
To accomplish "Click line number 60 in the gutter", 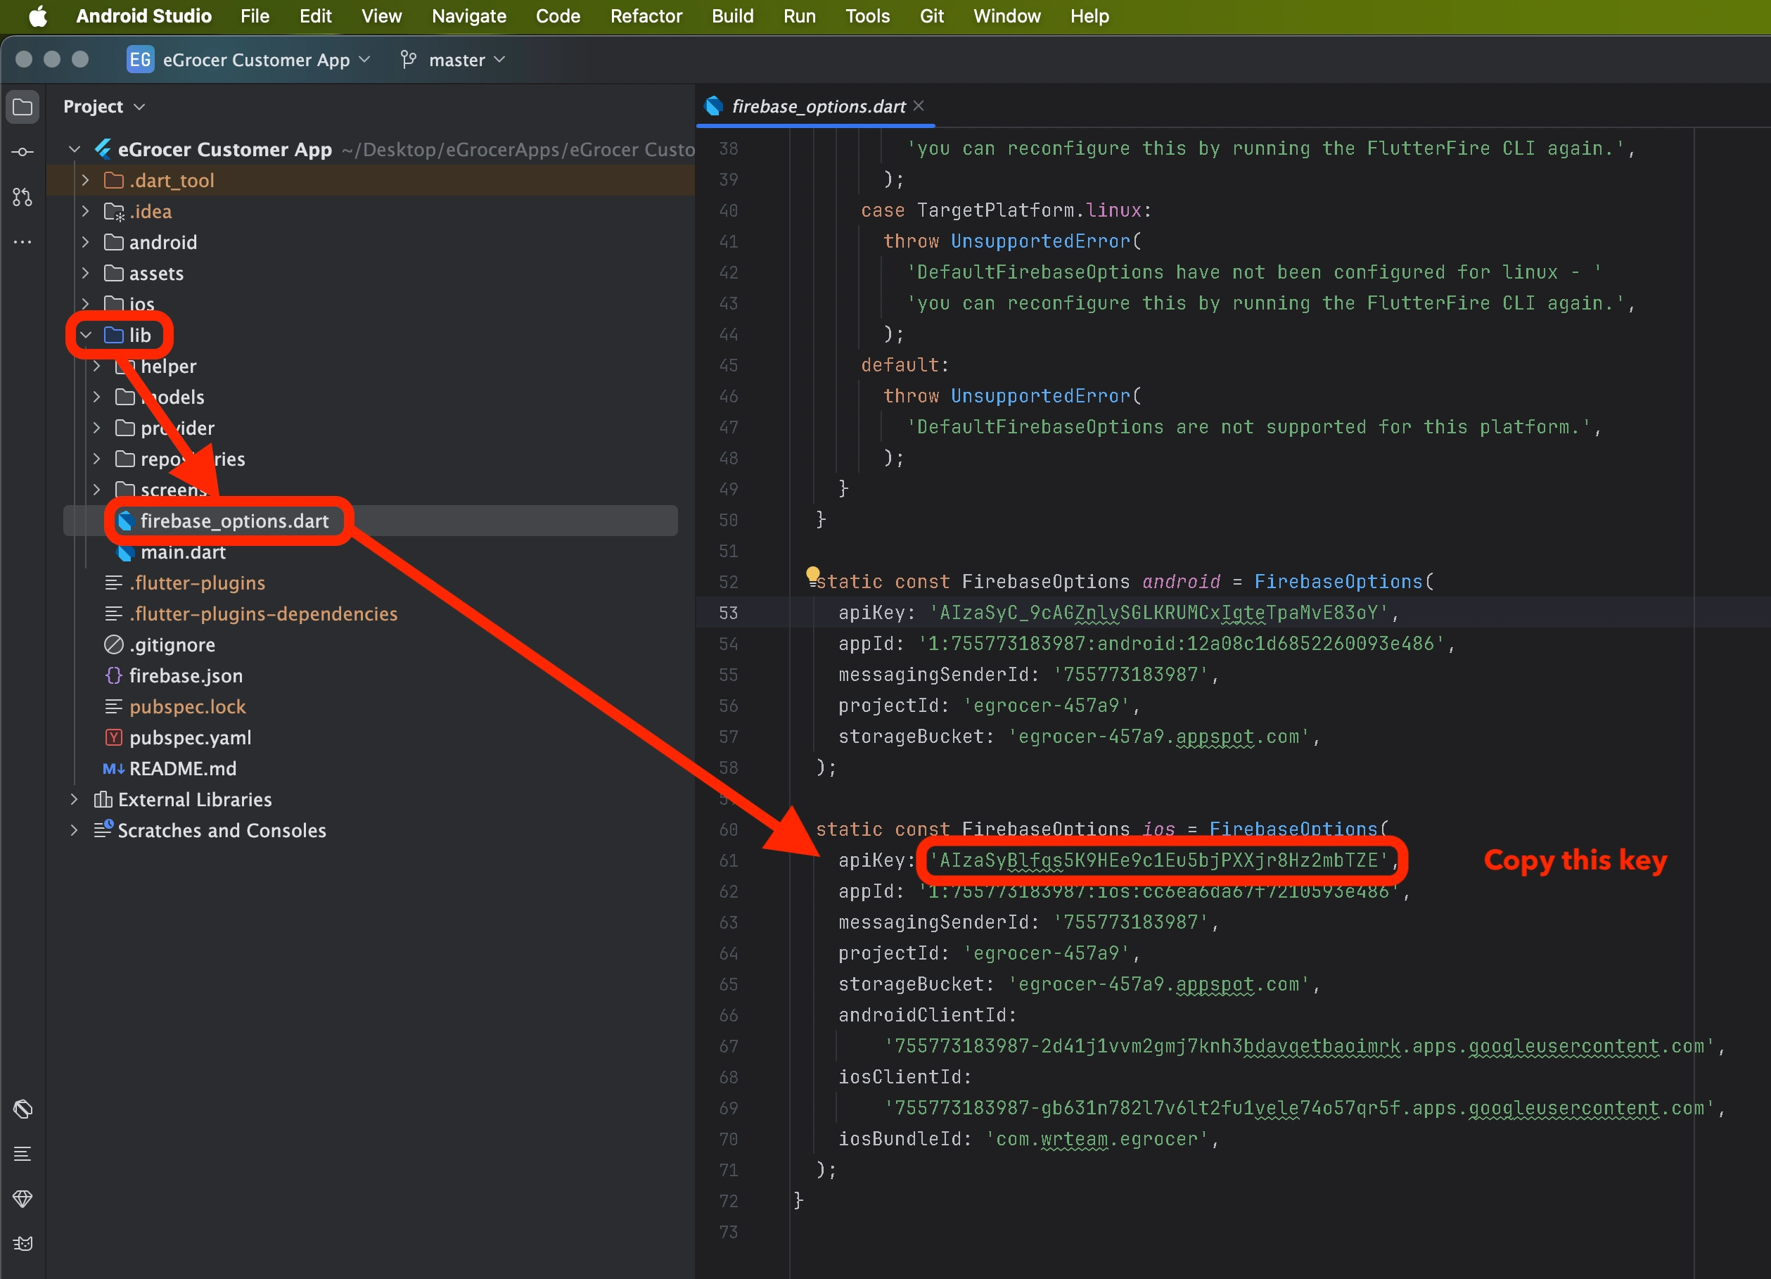I will [728, 829].
